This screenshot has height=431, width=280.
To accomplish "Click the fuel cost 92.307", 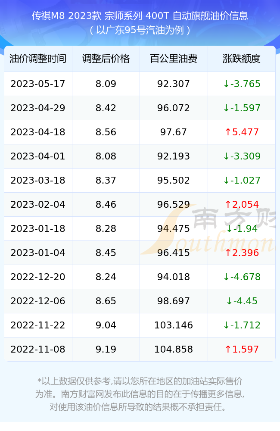I will [174, 84].
